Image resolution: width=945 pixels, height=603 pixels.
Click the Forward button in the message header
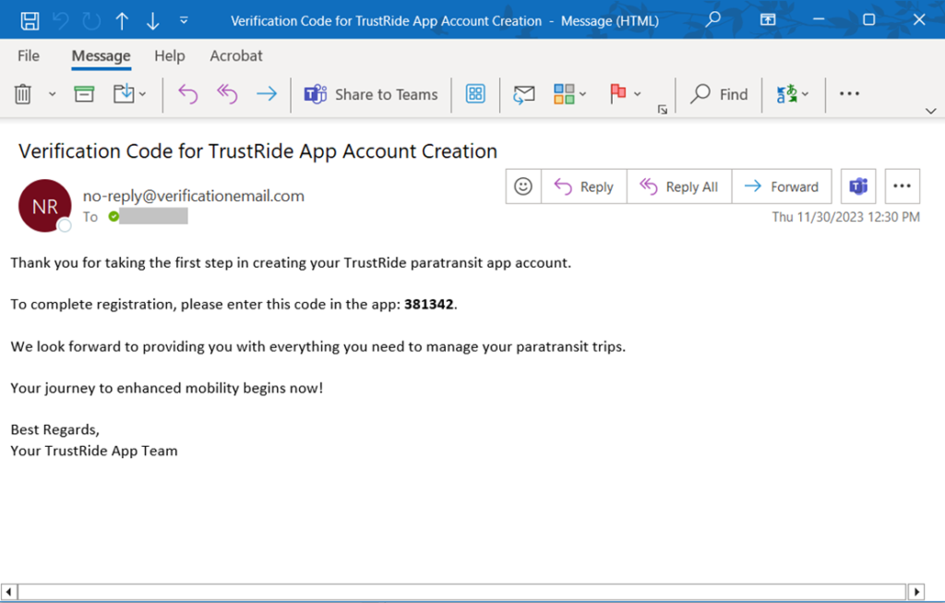point(782,187)
